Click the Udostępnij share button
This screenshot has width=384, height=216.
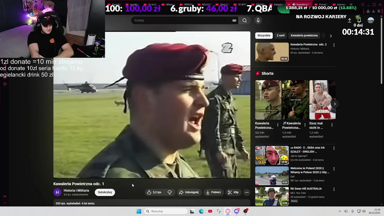pos(189,192)
